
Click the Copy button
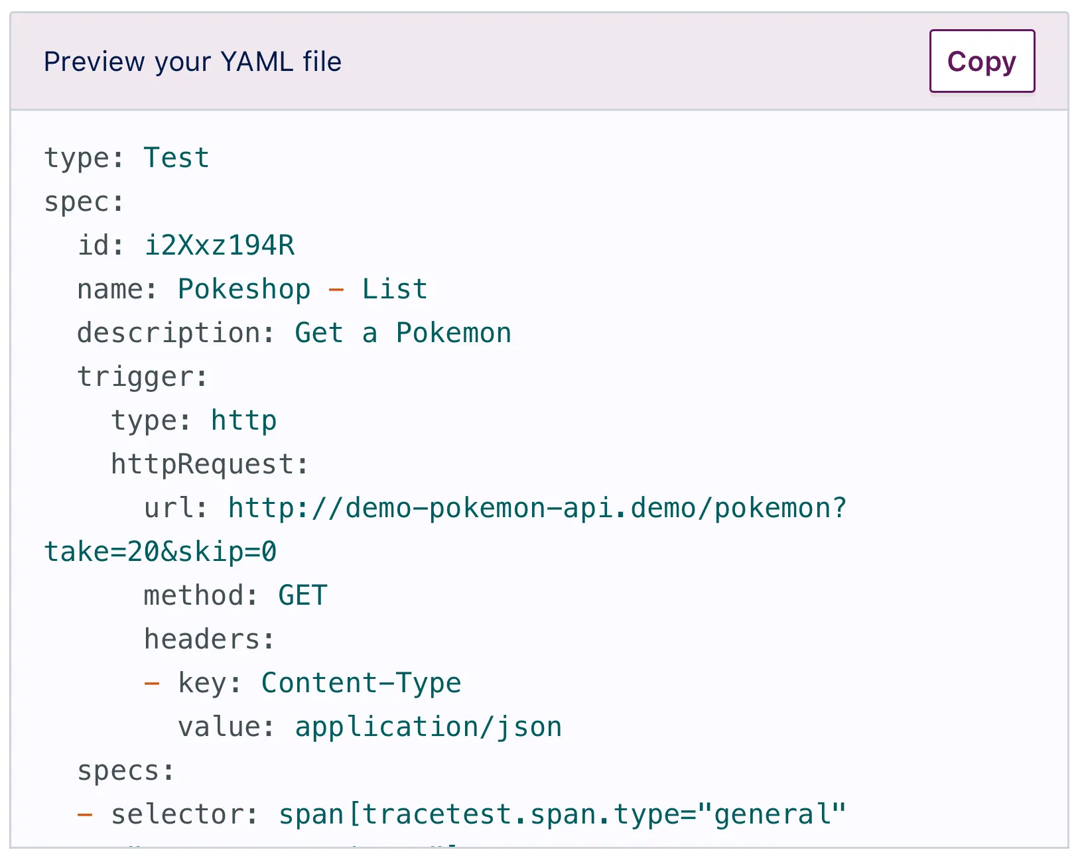[981, 62]
